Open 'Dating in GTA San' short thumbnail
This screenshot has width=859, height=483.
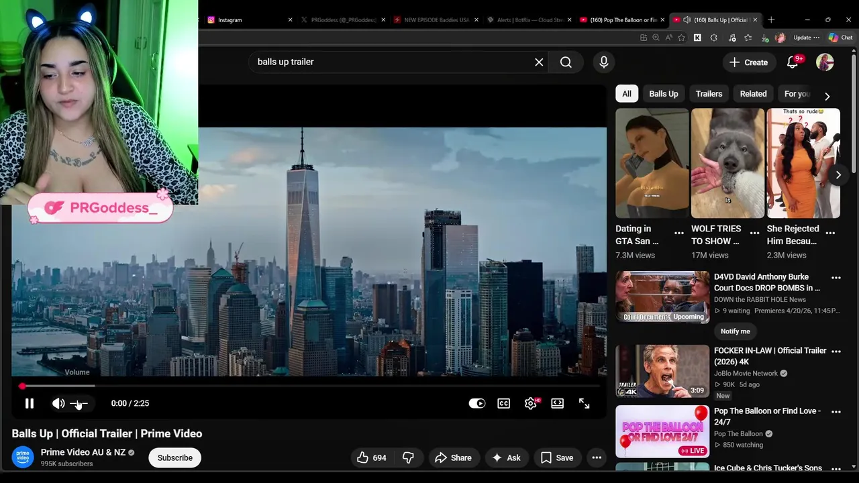click(652, 163)
